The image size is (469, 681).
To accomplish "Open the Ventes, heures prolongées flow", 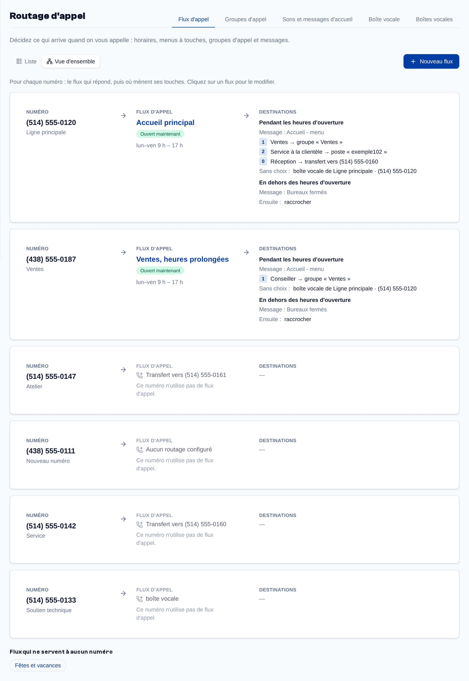I will 182,259.
